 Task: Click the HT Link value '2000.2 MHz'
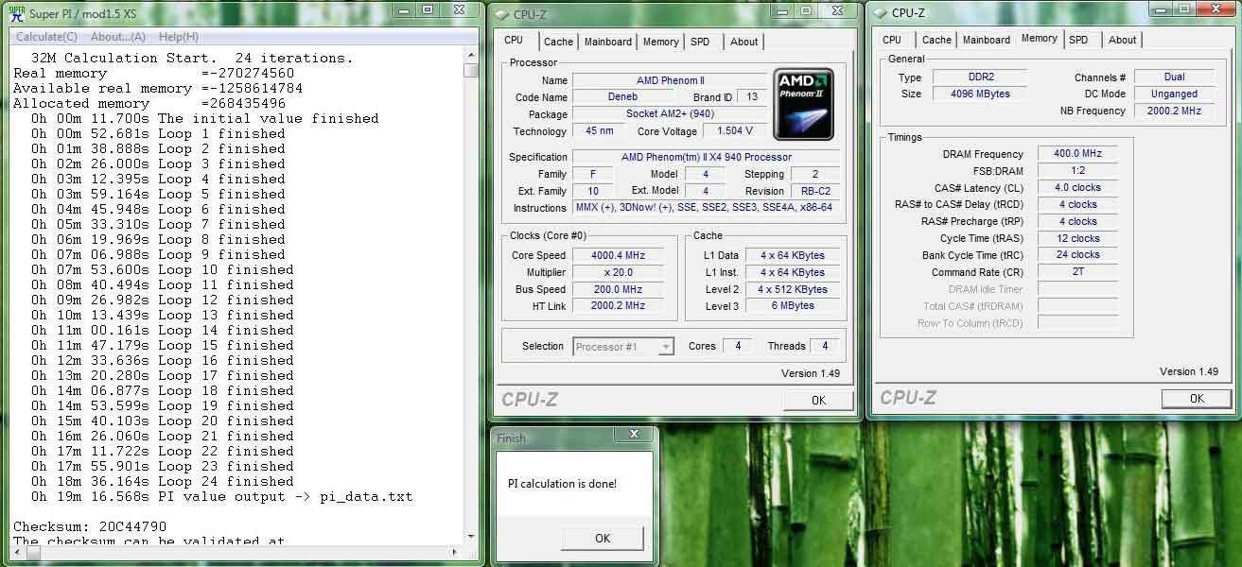click(619, 306)
